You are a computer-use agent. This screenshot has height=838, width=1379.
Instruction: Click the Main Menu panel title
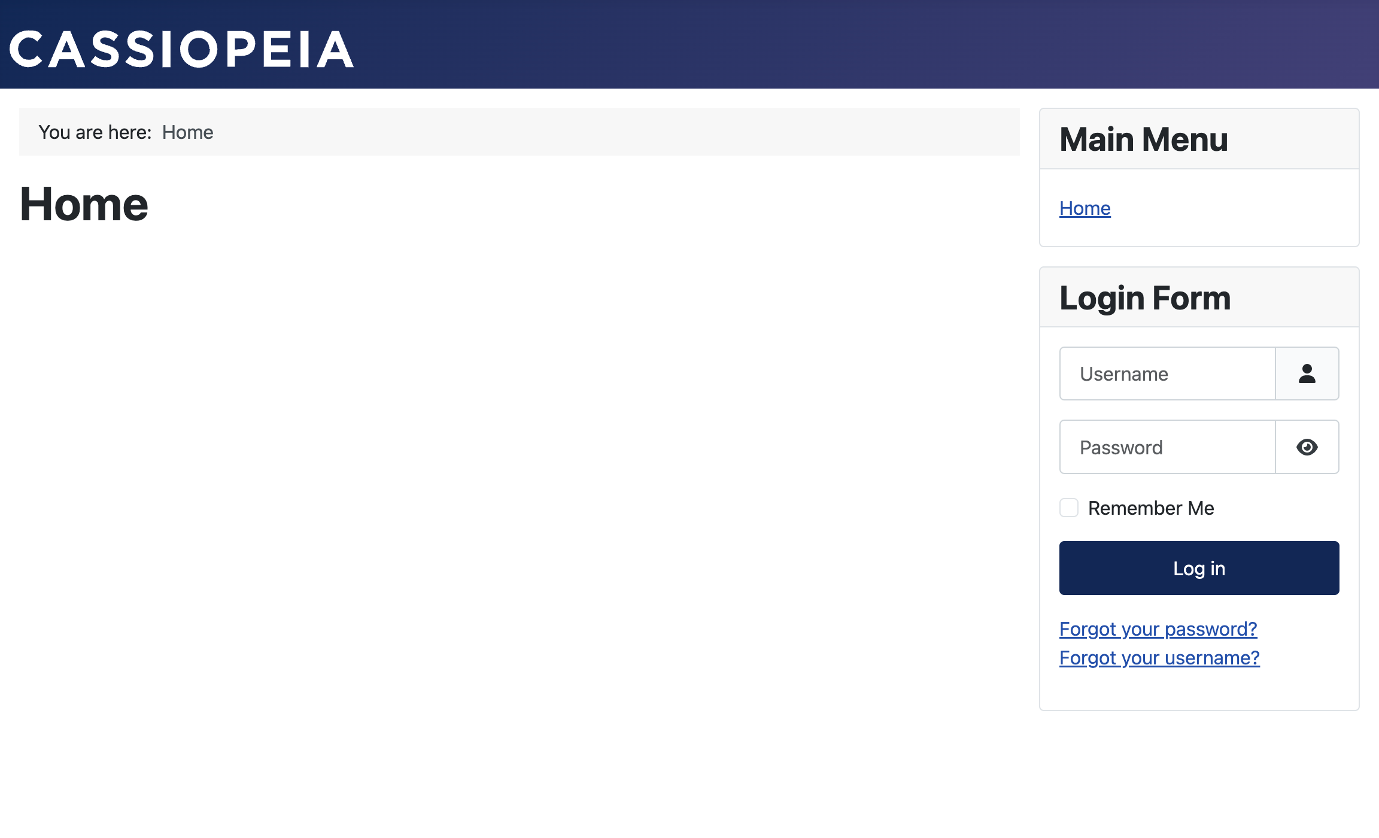point(1144,139)
